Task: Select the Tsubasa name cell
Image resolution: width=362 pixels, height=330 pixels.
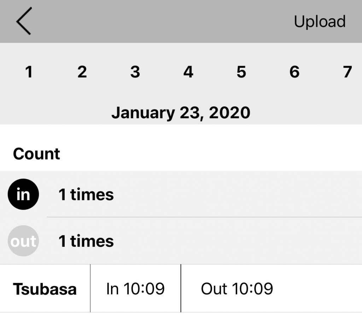Action: (45, 289)
